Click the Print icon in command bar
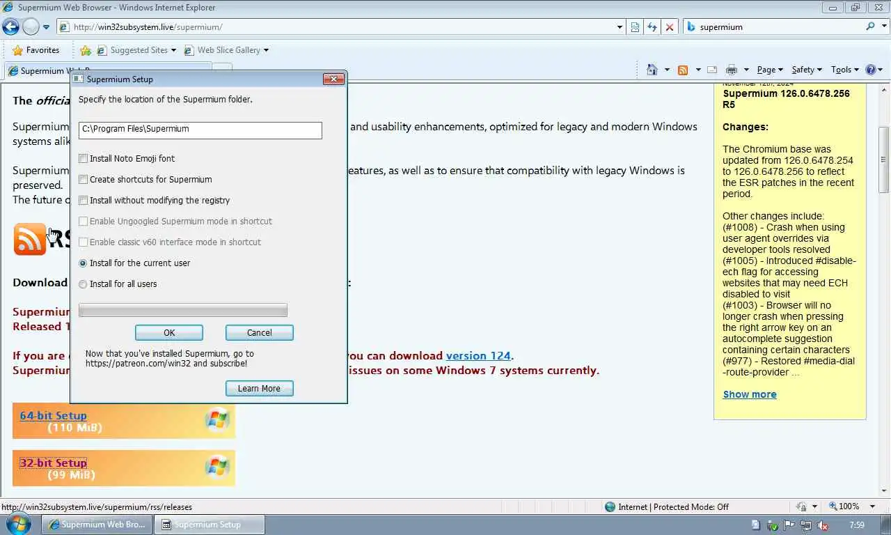891x535 pixels. [731, 70]
